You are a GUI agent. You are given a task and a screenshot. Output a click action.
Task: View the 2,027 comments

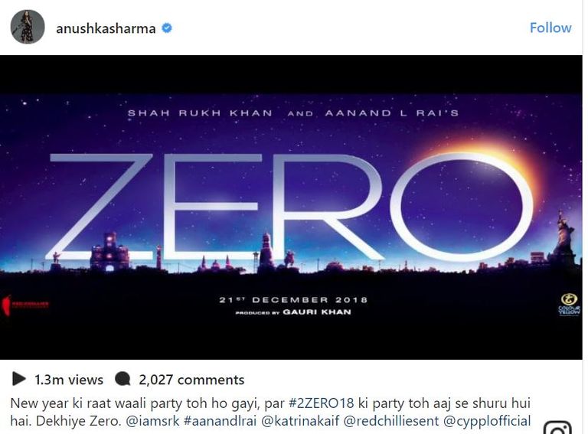[x=191, y=380]
